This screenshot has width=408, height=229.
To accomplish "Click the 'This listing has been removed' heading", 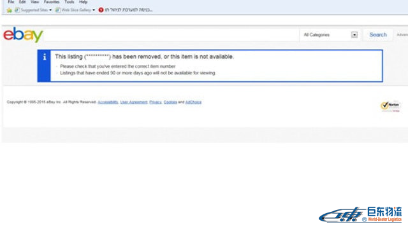I will tap(145, 57).
